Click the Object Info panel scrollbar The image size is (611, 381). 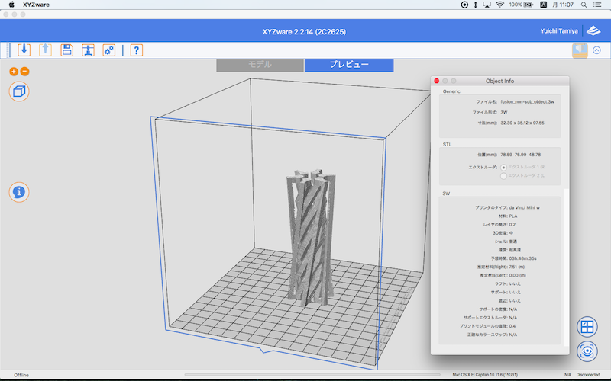click(x=566, y=267)
